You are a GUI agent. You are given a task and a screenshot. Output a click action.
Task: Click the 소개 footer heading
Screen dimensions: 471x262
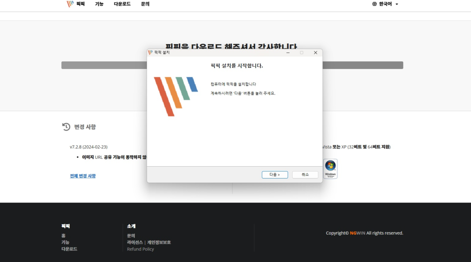[x=131, y=226]
